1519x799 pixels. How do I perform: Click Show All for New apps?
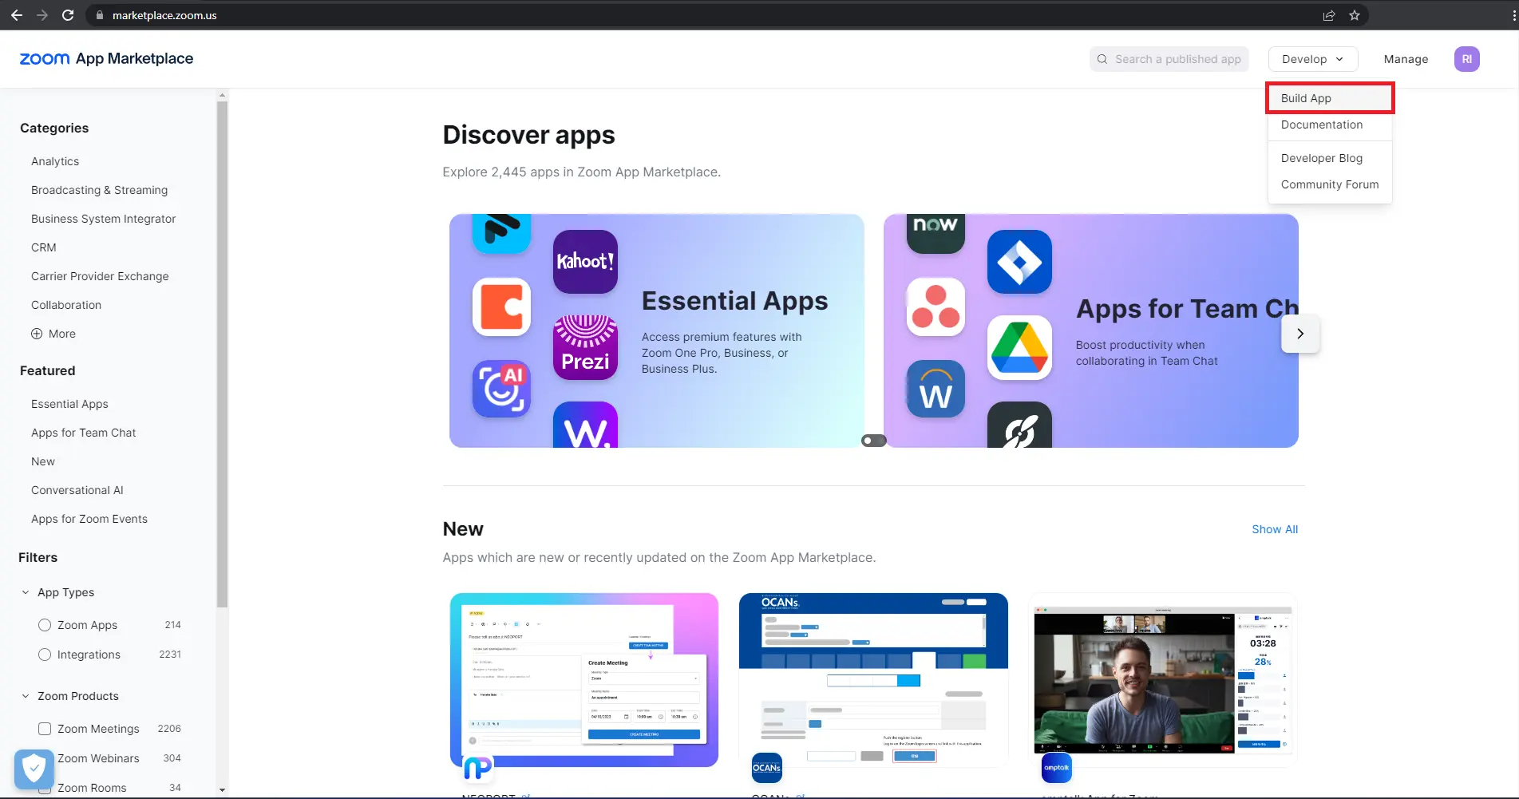[x=1275, y=529]
